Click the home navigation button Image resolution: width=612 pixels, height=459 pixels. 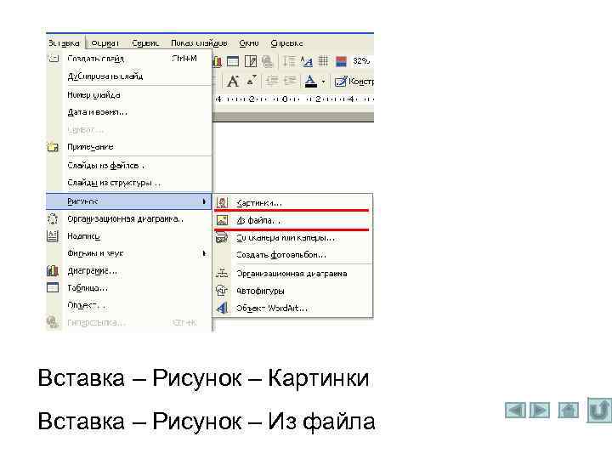click(x=569, y=411)
